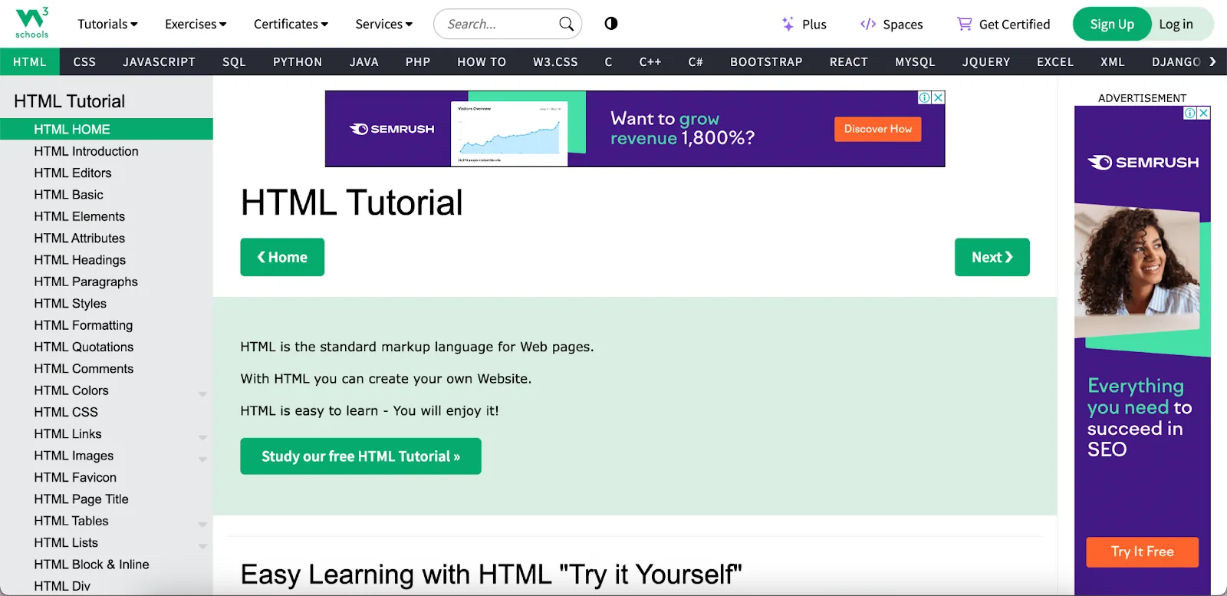
Task: Expand the Certificates dropdown menu
Action: tap(291, 24)
